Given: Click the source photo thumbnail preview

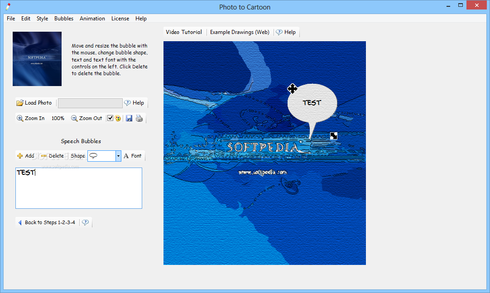Looking at the screenshot, I should click(37, 59).
